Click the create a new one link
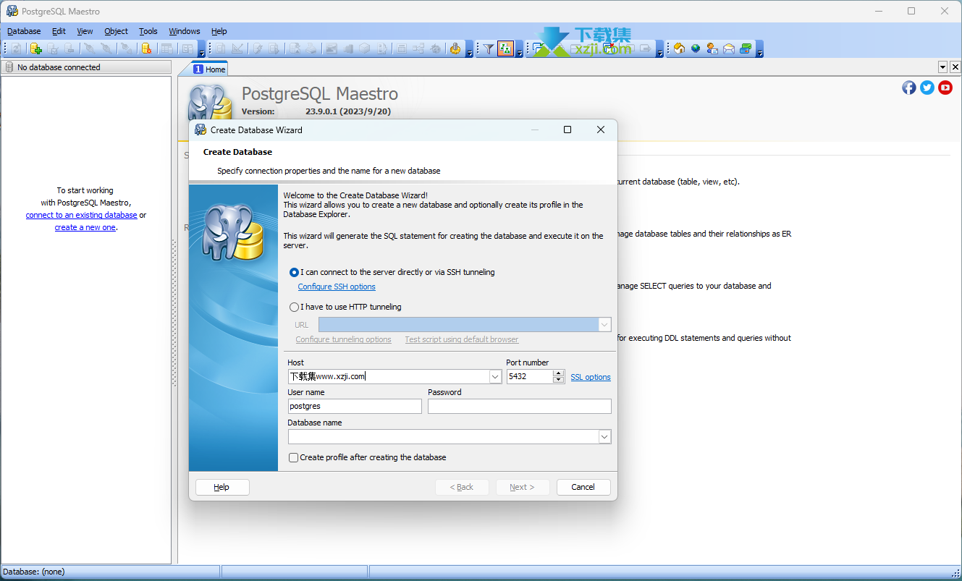Image resolution: width=962 pixels, height=581 pixels. coord(85,227)
